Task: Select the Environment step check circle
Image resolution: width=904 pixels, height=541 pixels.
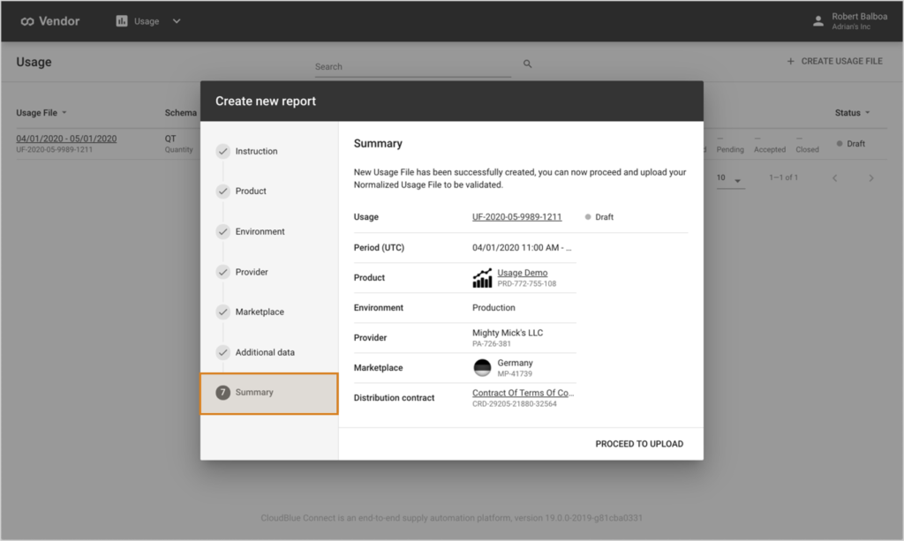Action: pos(222,231)
